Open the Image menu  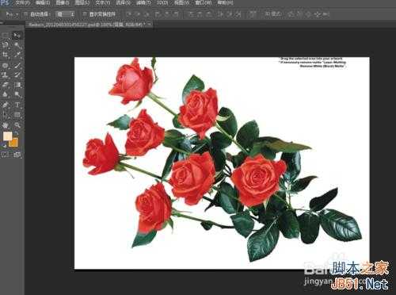63,3
